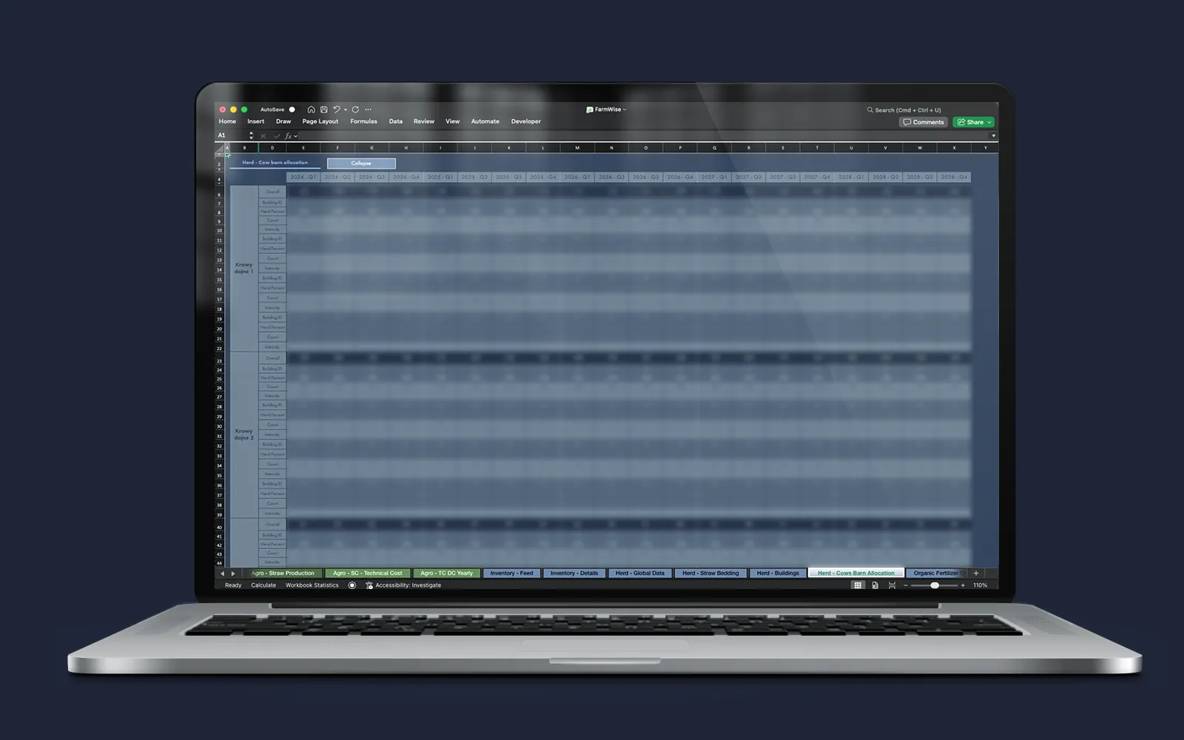Click the 2024 - Q1 header cell
The image size is (1184, 740).
(x=303, y=178)
